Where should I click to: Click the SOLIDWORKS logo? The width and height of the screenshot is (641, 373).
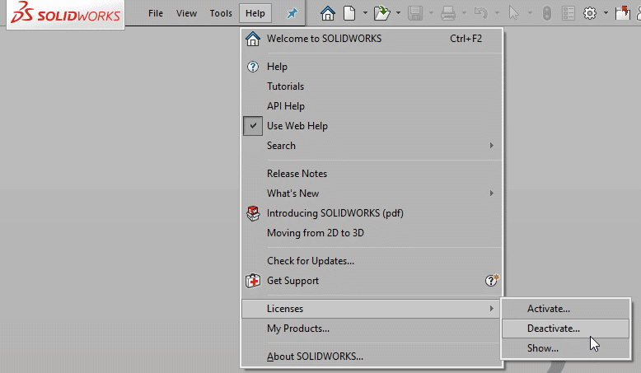(x=65, y=13)
